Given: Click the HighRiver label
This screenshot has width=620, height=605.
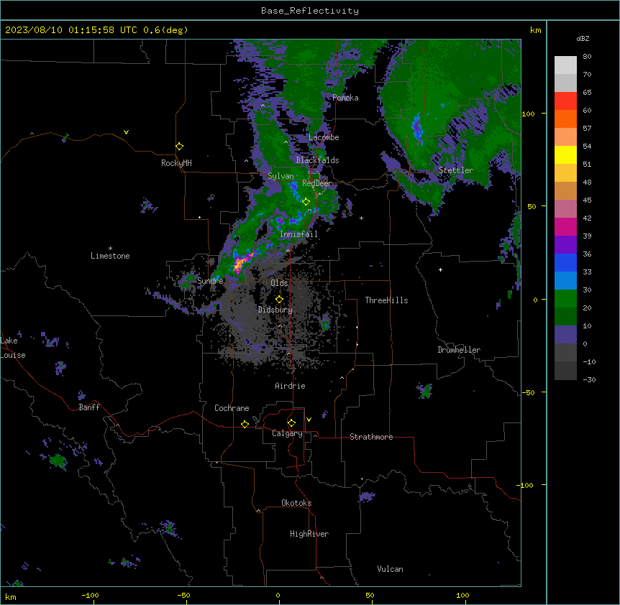Looking at the screenshot, I should (x=309, y=534).
